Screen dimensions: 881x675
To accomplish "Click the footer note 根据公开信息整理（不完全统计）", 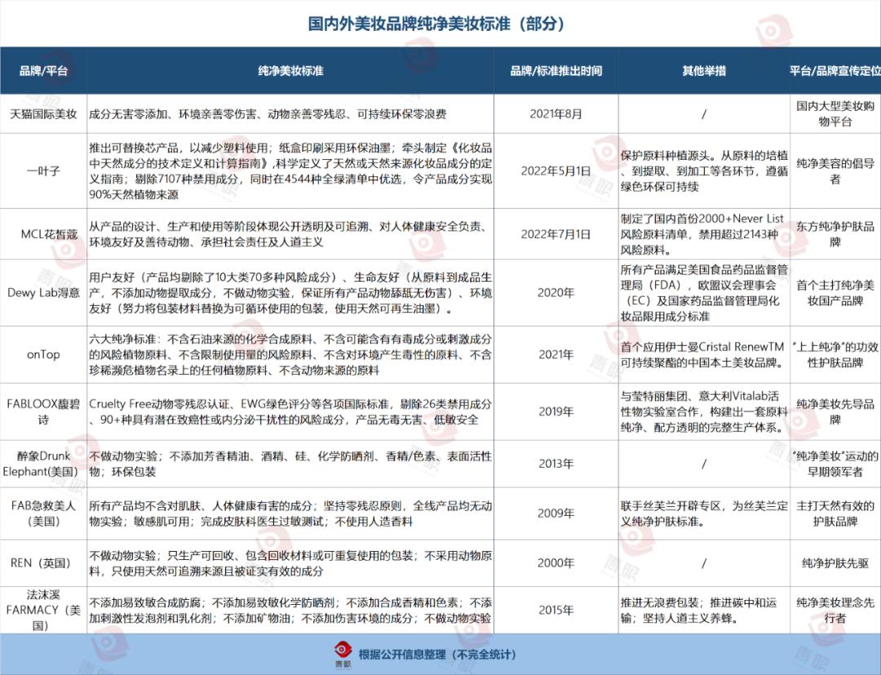I will 437,655.
